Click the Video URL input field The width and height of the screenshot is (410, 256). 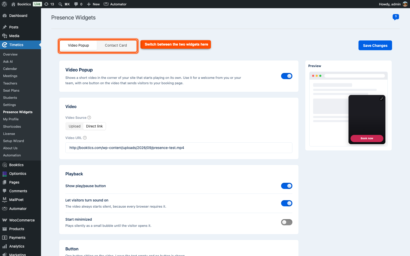[179, 148]
